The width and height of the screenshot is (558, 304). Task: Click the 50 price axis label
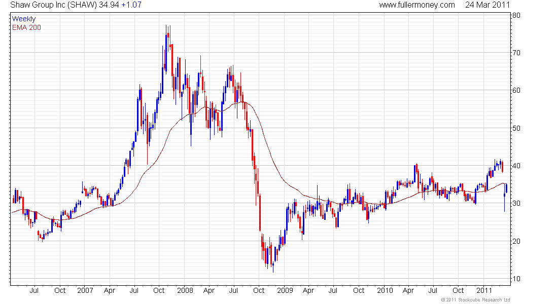click(516, 128)
